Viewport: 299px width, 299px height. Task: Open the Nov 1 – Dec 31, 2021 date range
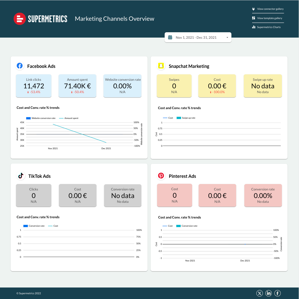pos(196,37)
